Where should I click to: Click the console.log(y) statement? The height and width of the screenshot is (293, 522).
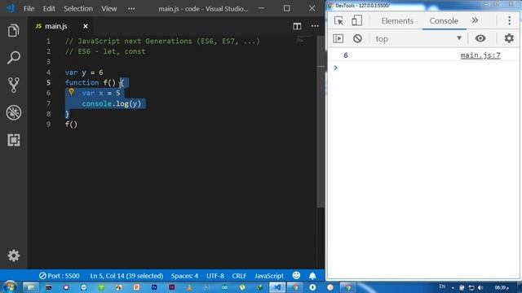click(112, 103)
